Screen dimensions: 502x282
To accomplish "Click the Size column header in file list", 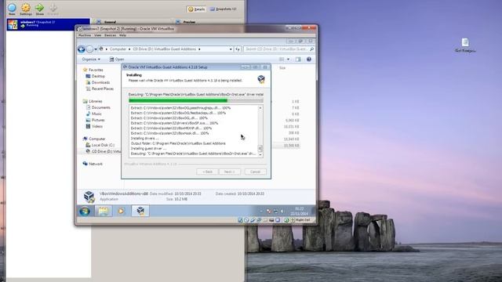I will 282,68.
